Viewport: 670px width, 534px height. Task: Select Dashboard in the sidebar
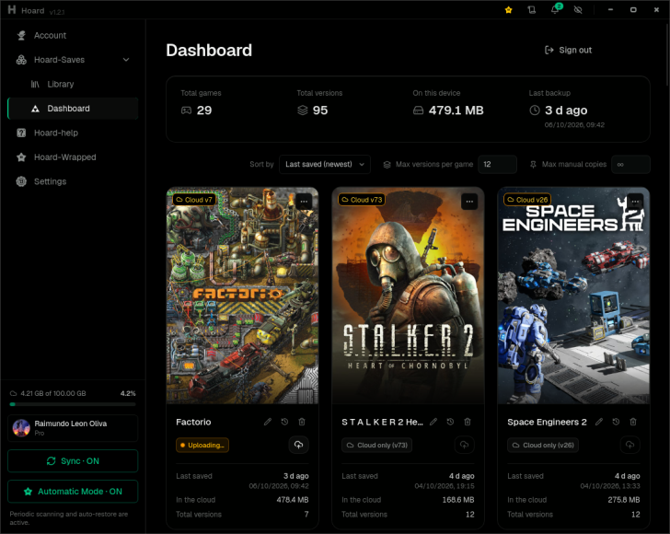pos(73,109)
